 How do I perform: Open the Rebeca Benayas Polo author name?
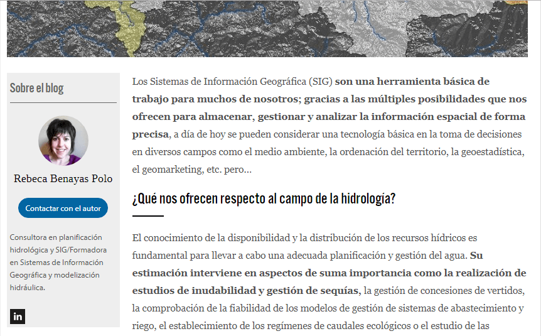point(63,179)
